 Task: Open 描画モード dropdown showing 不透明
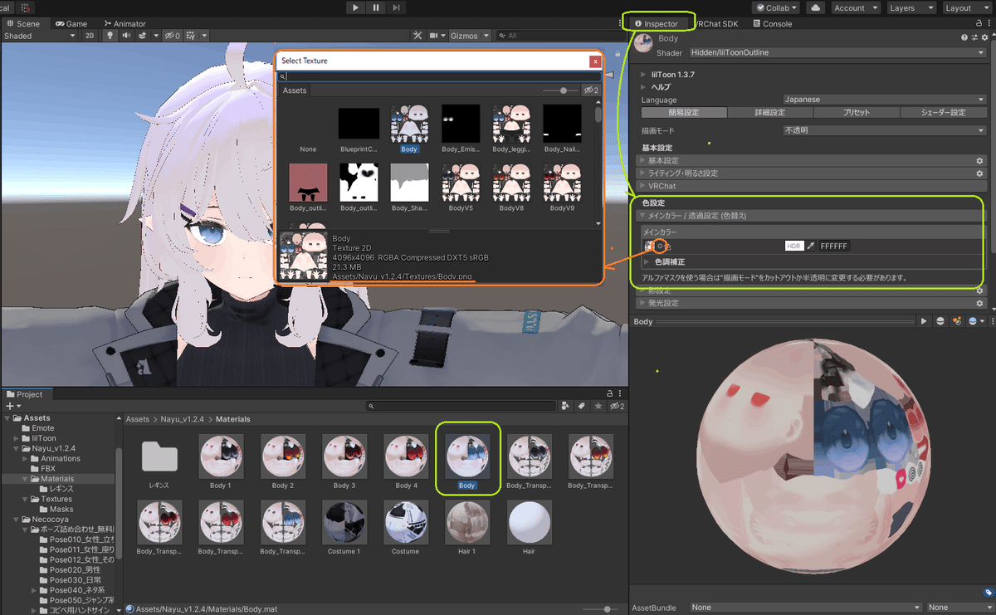(883, 130)
